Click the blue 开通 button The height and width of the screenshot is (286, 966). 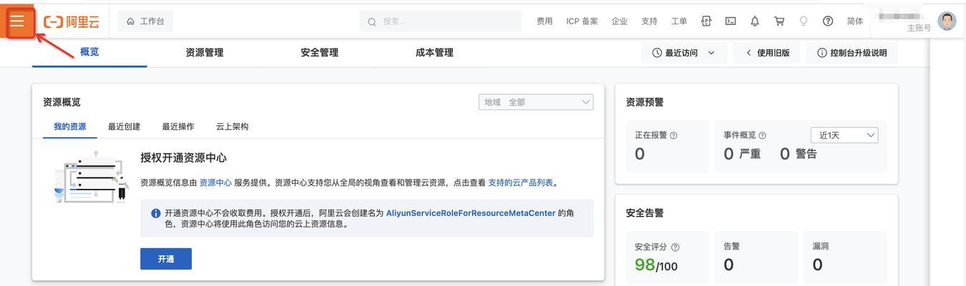coord(166,259)
